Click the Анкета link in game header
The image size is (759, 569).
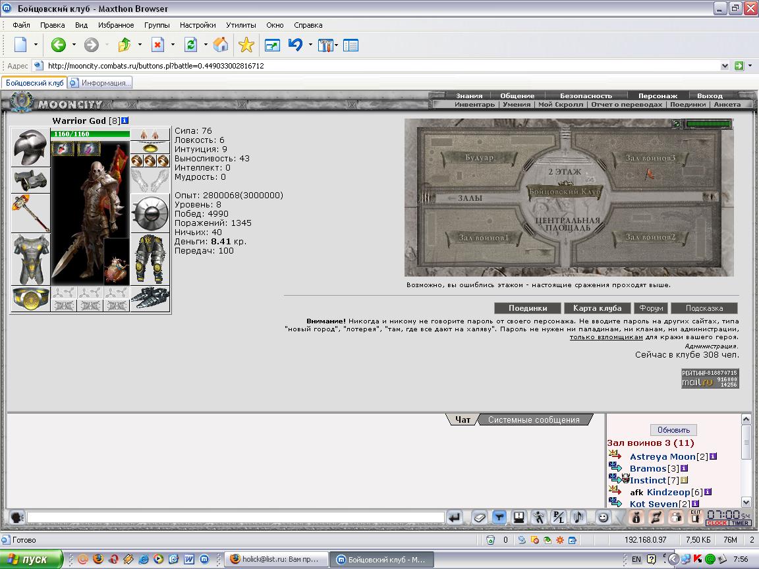[x=727, y=104]
